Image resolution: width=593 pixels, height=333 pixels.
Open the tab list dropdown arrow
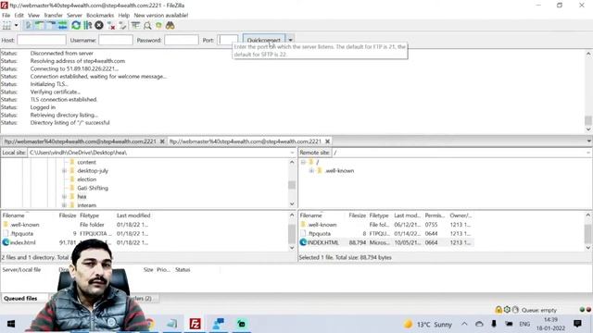pos(589,142)
